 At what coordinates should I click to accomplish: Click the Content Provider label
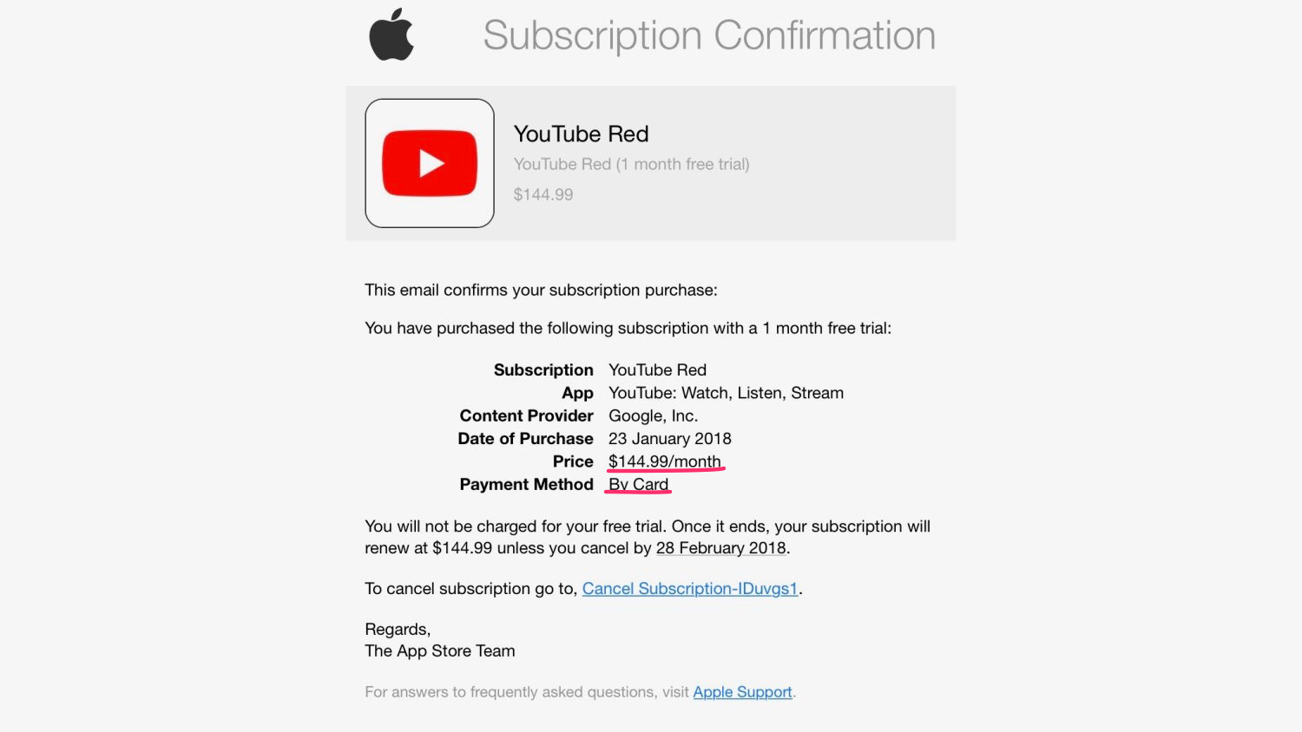pyautogui.click(x=526, y=416)
